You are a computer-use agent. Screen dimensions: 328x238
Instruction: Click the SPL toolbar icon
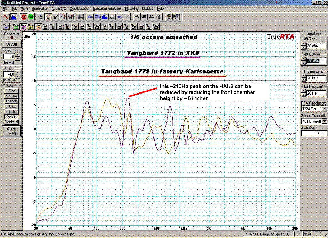click(119, 17)
